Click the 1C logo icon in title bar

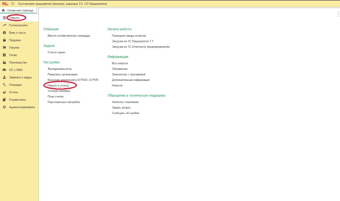pyautogui.click(x=5, y=3)
